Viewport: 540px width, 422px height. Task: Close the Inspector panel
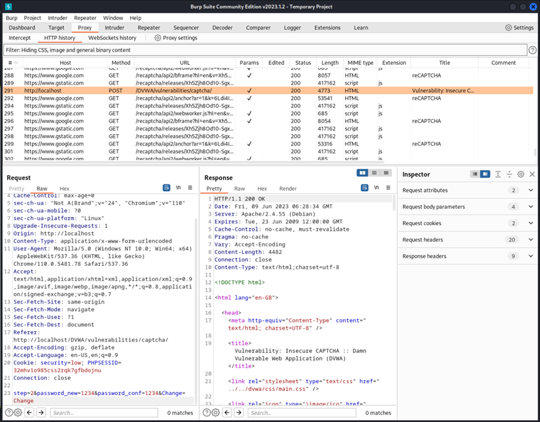point(532,174)
